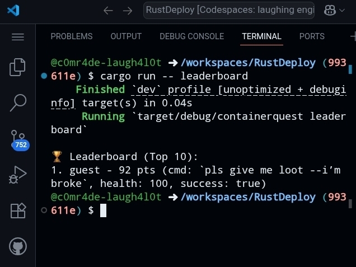Switch to the DEBUG CONSOLE tab

(x=191, y=36)
